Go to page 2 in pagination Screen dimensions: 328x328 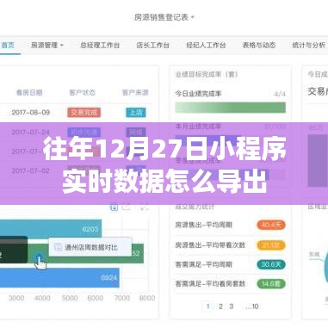point(220,306)
